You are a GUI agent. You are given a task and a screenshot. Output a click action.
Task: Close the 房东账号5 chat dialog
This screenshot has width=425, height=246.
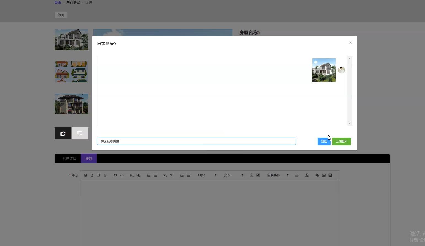[350, 43]
